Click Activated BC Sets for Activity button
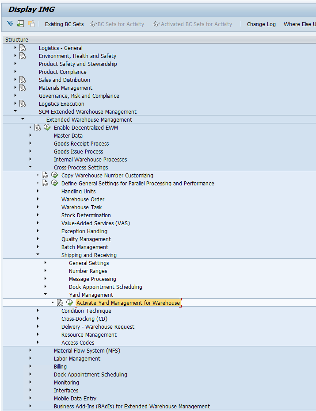 (192, 24)
